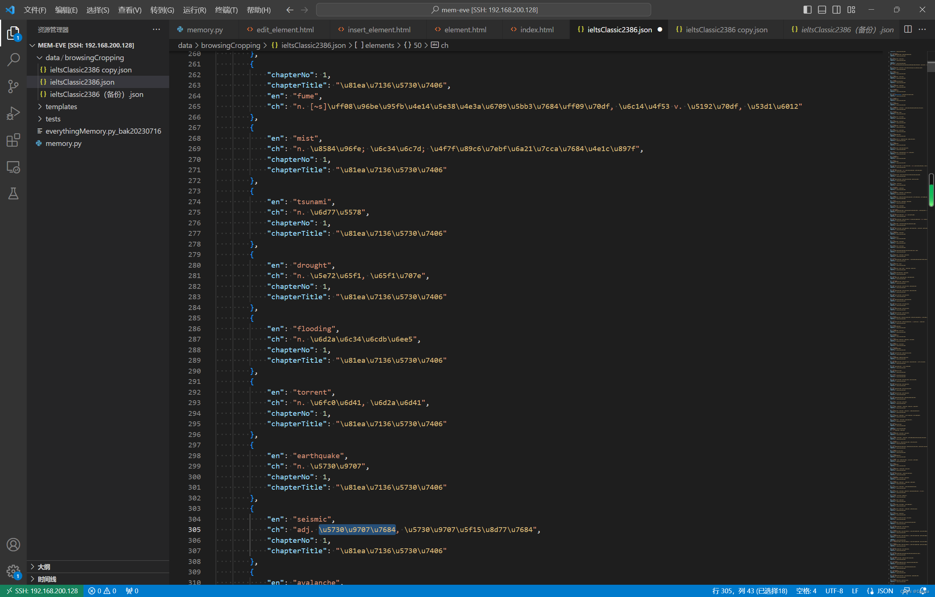
Task: Expand the templates folder
Action: point(98,107)
